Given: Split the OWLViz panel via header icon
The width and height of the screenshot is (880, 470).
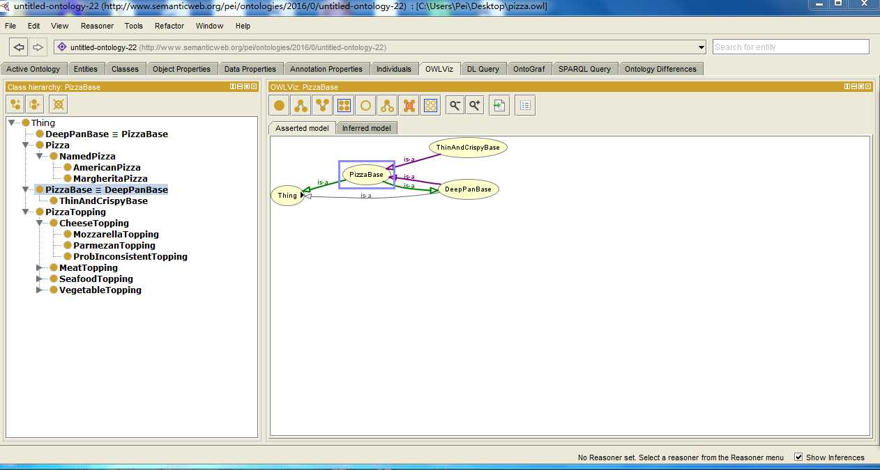Looking at the screenshot, I should 847,86.
